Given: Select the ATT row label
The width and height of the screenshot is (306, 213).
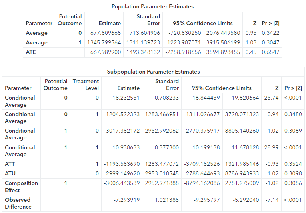Looking at the screenshot, I should pyautogui.click(x=10, y=164).
